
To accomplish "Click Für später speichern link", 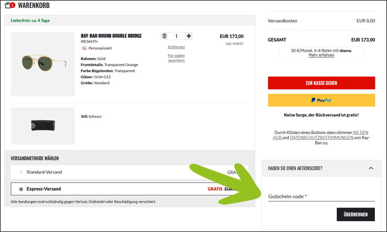I will [x=176, y=58].
